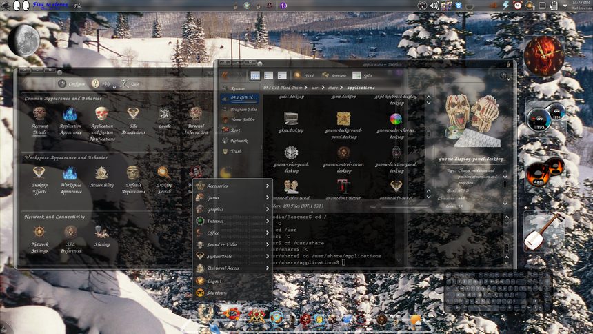Open File menu in top panel
Image resolution: width=593 pixels, height=334 pixels.
coord(77,6)
